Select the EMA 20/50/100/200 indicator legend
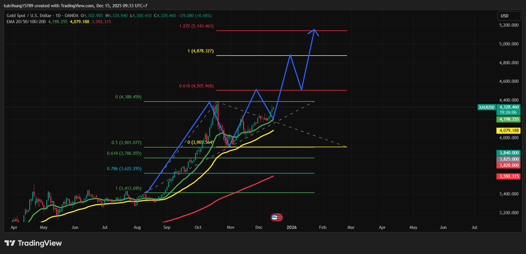The height and width of the screenshot is (254, 526). pos(26,22)
